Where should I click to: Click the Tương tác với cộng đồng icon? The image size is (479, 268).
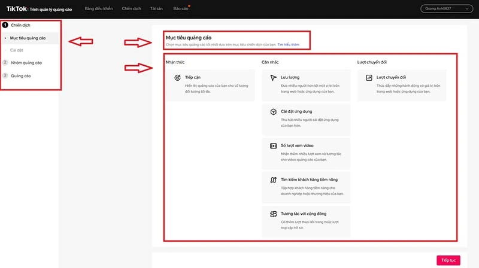[273, 214]
